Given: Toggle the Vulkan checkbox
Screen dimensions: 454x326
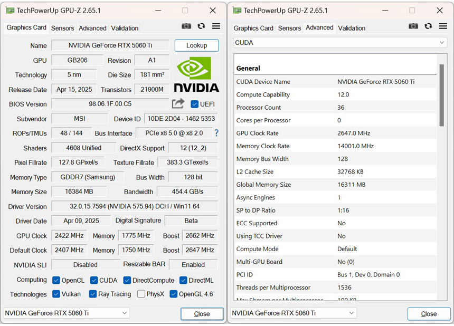Looking at the screenshot, I should coord(56,294).
